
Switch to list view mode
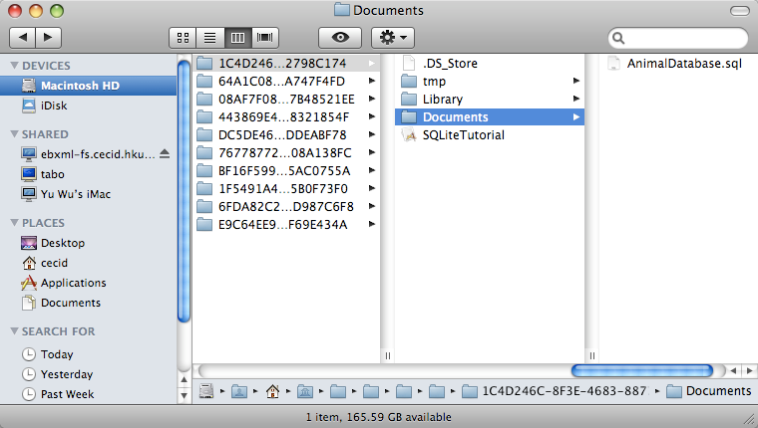(x=210, y=37)
